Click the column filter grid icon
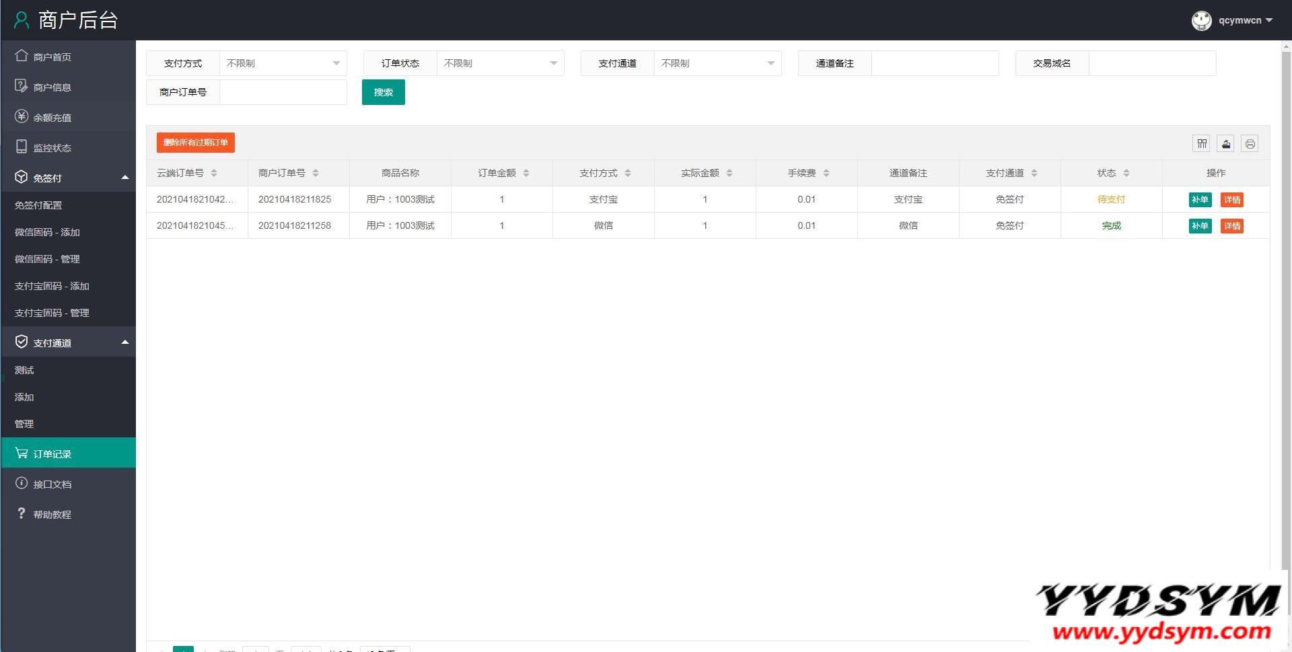The width and height of the screenshot is (1292, 652). pyautogui.click(x=1202, y=143)
